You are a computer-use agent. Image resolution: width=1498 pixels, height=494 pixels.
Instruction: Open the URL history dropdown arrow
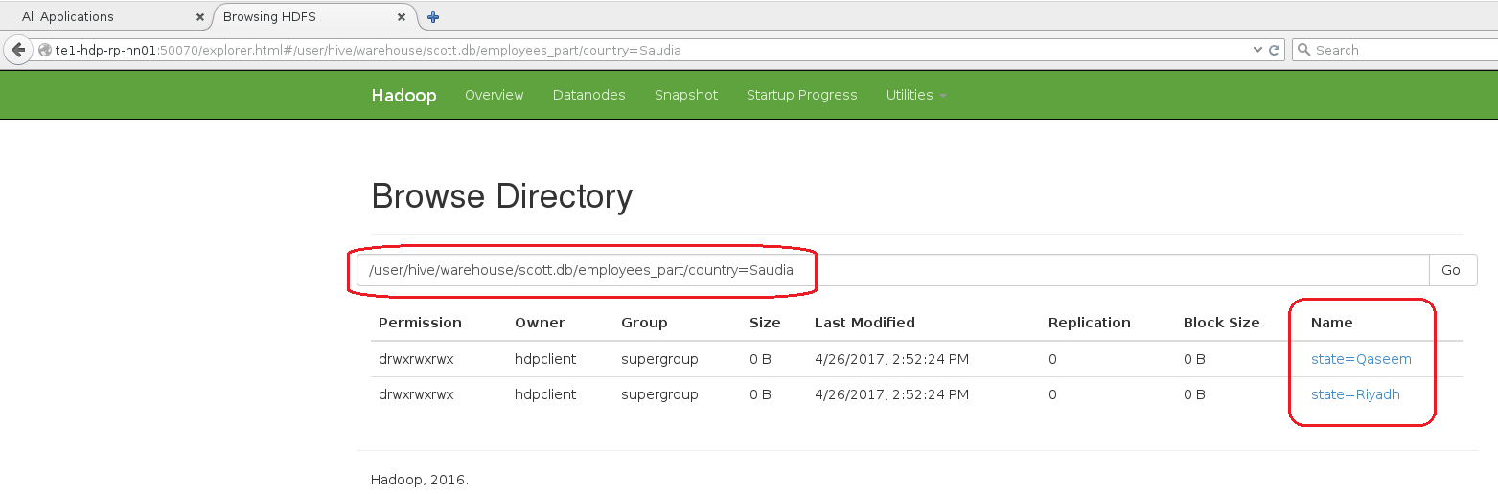(x=1258, y=50)
